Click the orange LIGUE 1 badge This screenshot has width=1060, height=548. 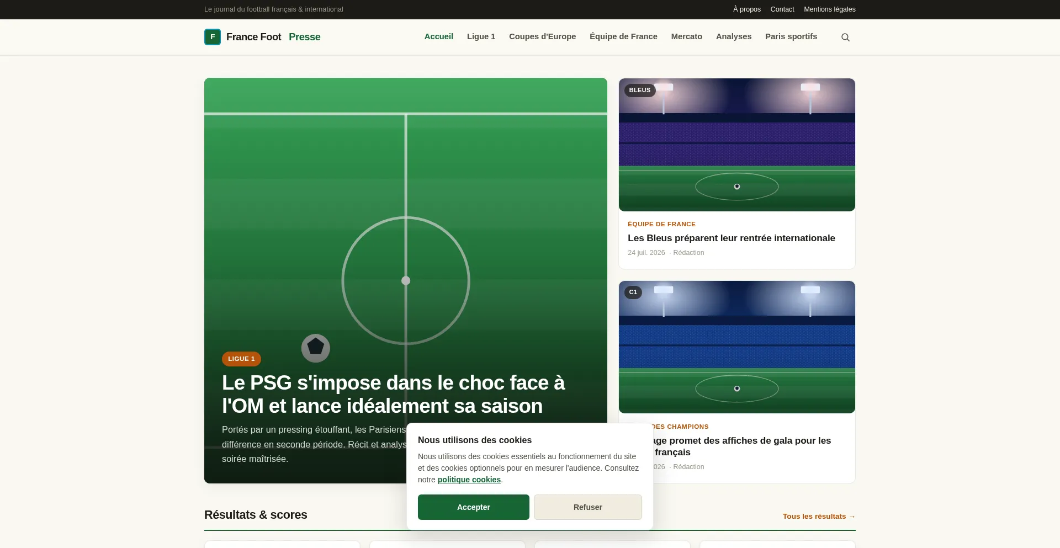click(x=241, y=359)
